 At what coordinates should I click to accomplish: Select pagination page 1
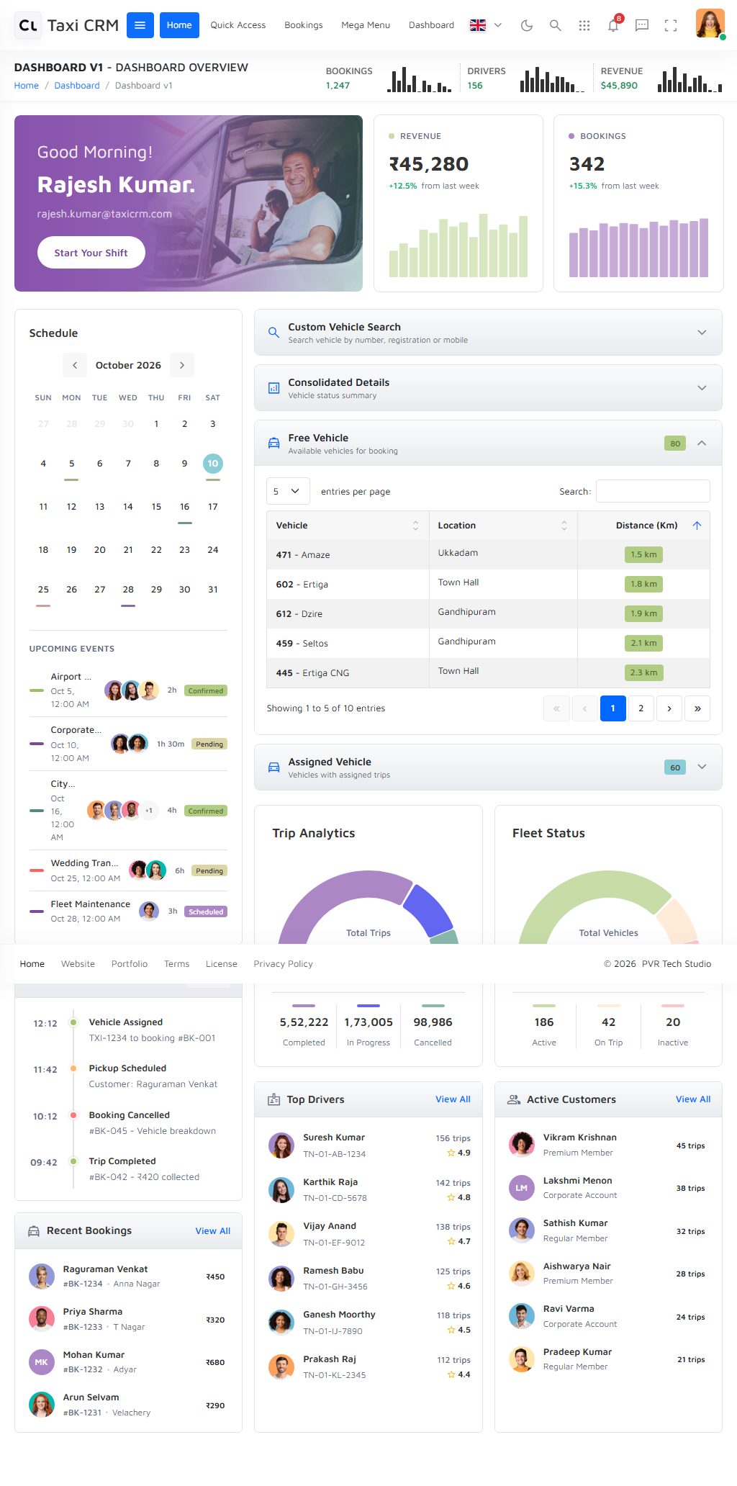pyautogui.click(x=612, y=708)
